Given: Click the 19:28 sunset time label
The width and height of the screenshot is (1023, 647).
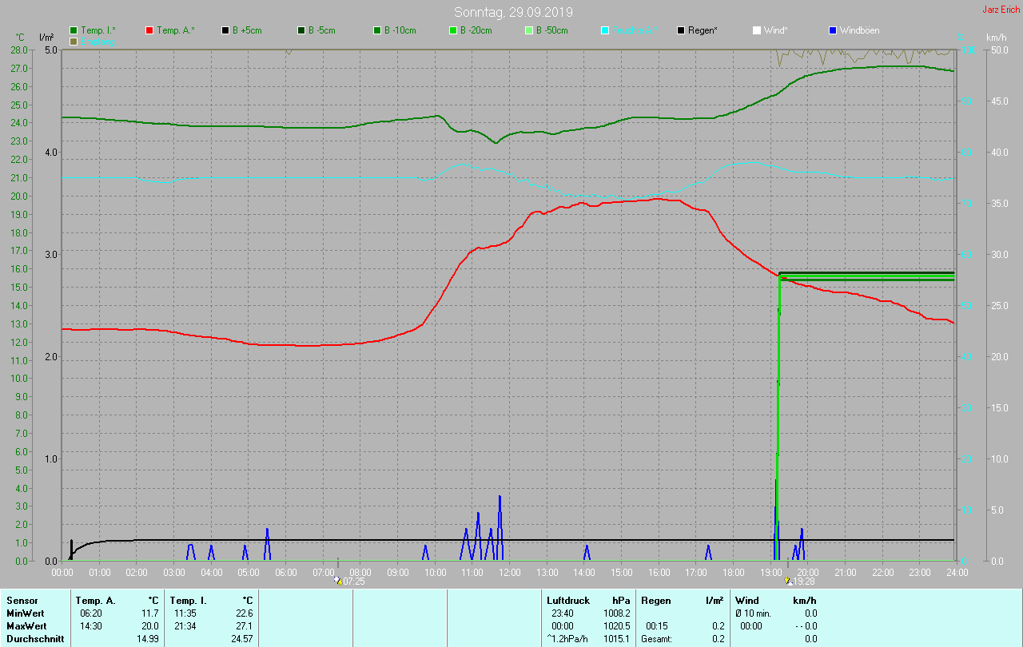Looking at the screenshot, I should (x=804, y=582).
